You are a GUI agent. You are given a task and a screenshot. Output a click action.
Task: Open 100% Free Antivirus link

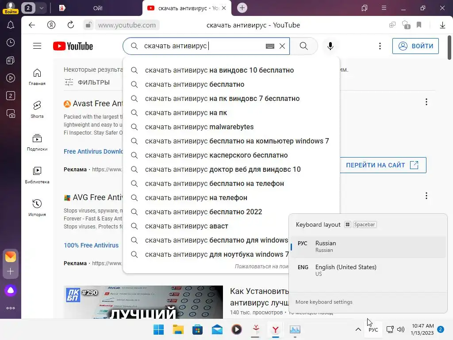tap(91, 245)
